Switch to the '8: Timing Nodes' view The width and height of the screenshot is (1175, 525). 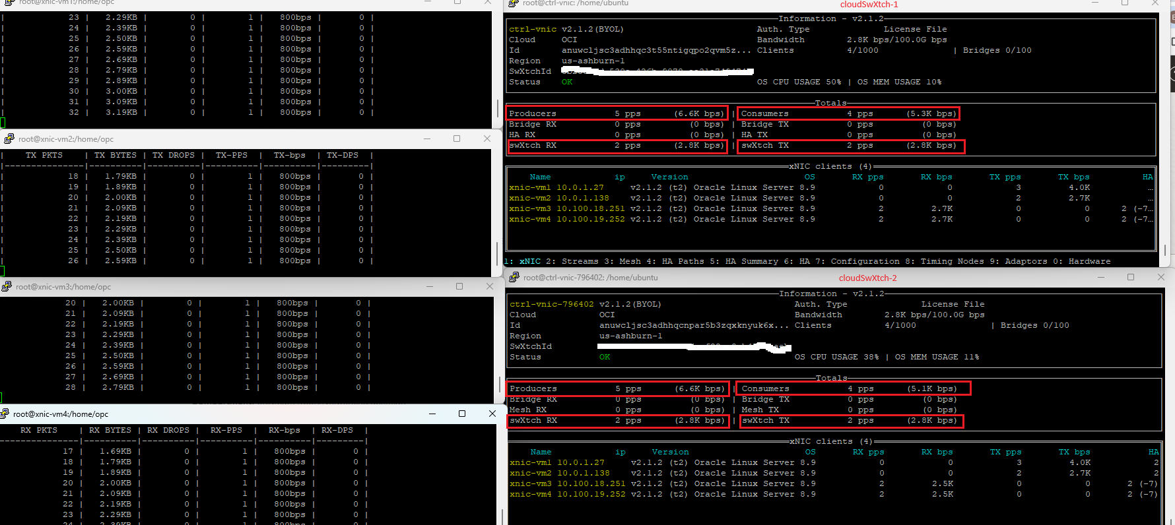coord(945,261)
